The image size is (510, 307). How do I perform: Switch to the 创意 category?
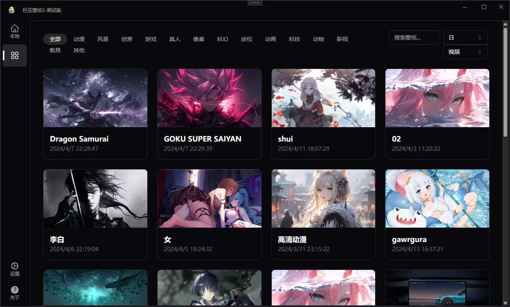tap(127, 39)
